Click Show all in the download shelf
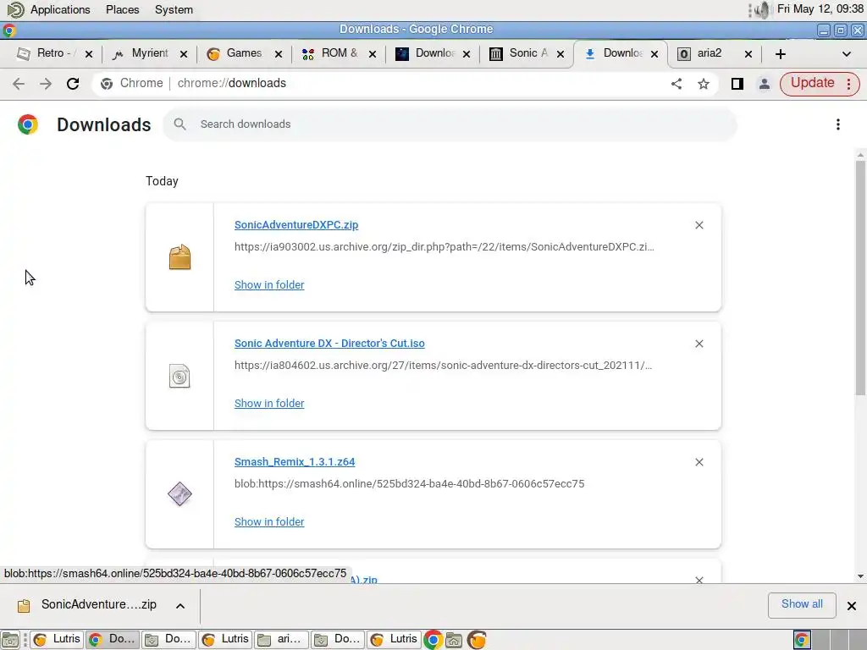867x650 pixels. click(x=802, y=604)
